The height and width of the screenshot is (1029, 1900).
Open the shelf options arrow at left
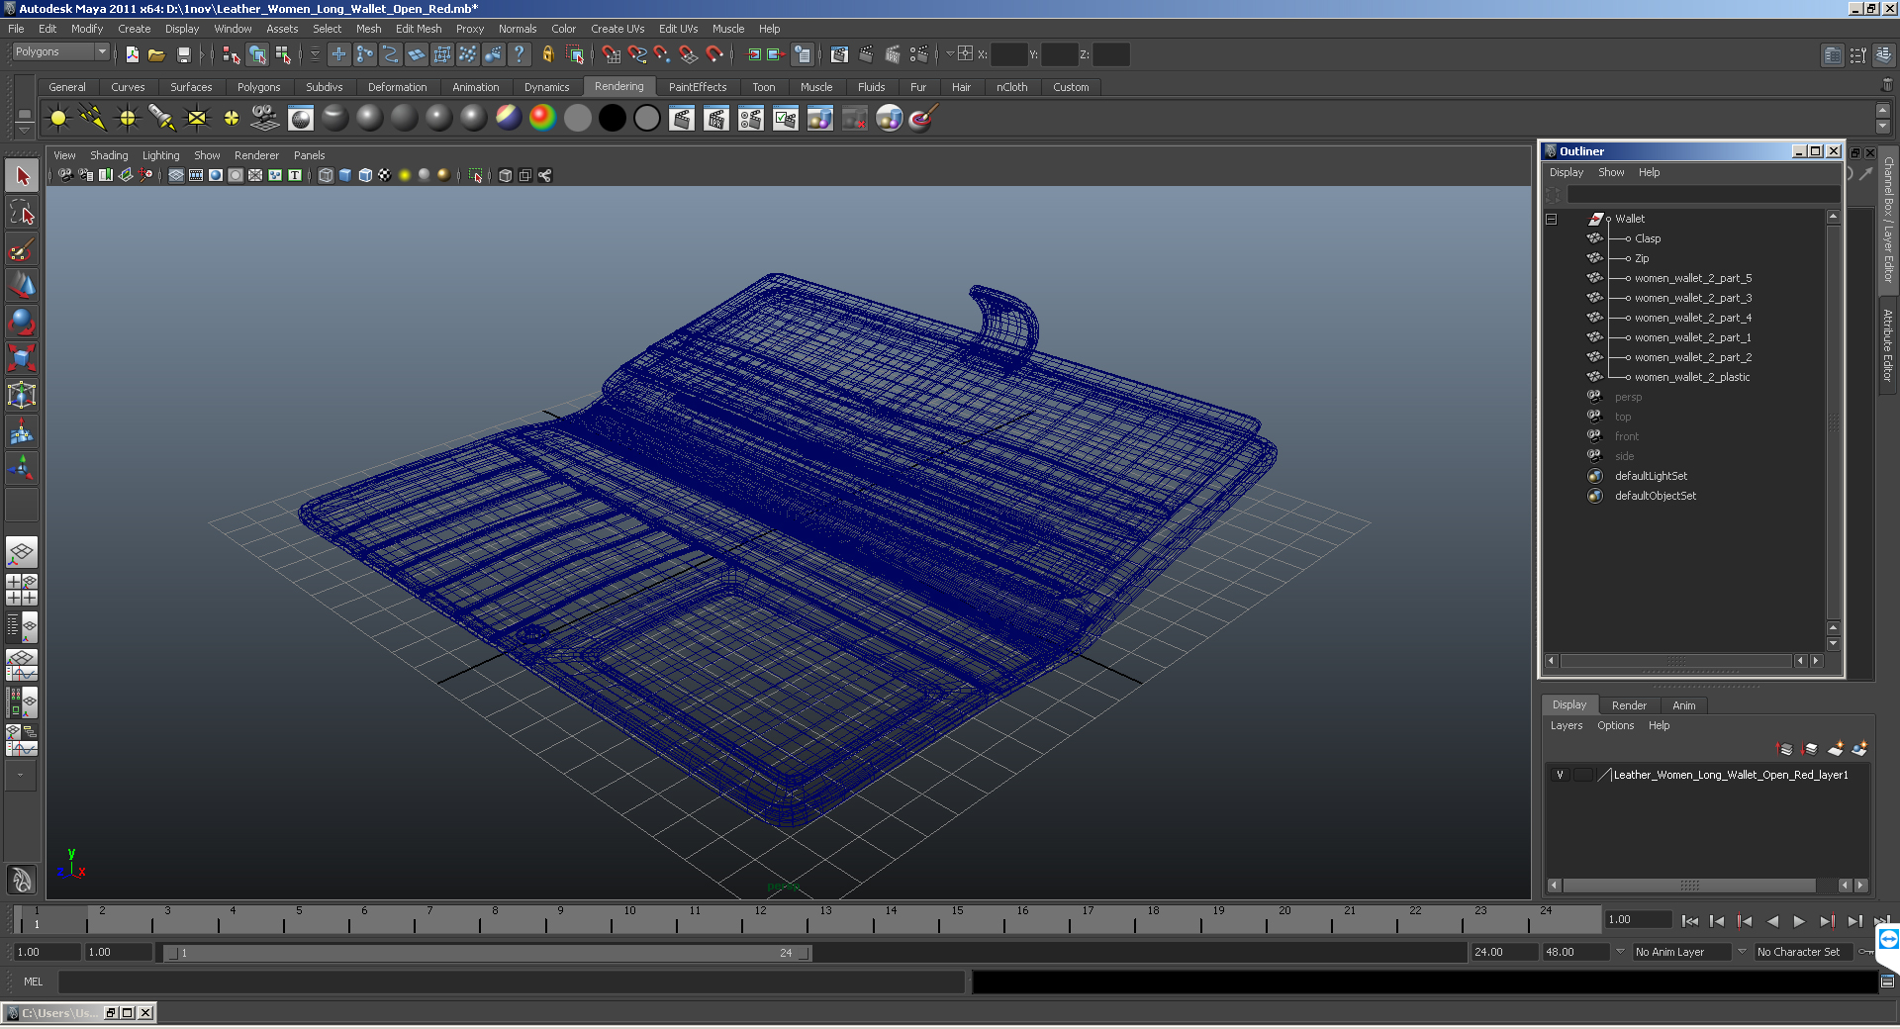[x=24, y=130]
